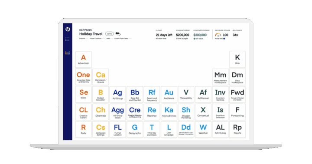Open the Ka Koa Audiences tile
The height and width of the screenshot is (164, 312).
[x=169, y=112]
